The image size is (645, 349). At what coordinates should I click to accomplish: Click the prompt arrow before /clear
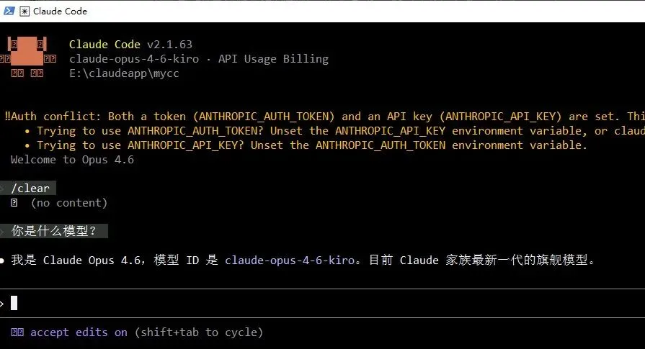pos(4,189)
